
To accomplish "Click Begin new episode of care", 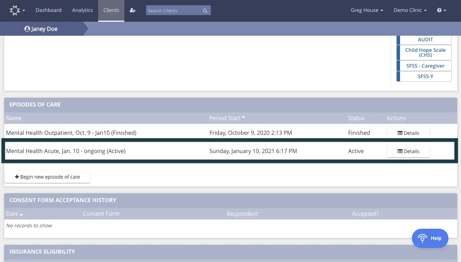I will pos(47,177).
